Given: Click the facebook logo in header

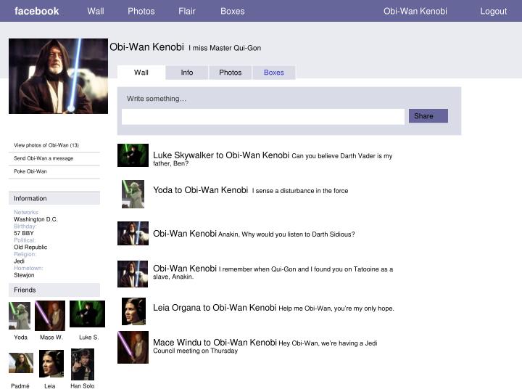Looking at the screenshot, I should pos(37,11).
